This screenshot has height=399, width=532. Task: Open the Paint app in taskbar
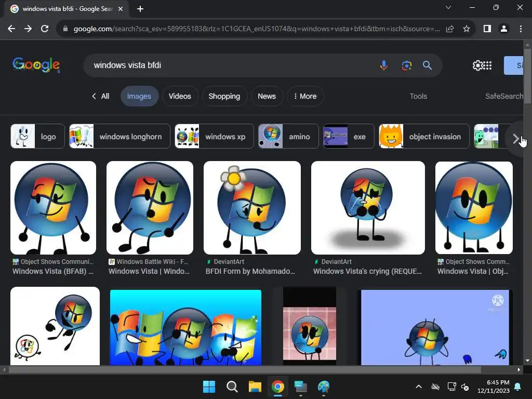pyautogui.click(x=323, y=387)
